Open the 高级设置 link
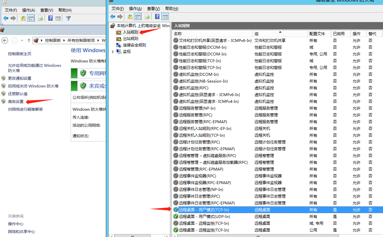This screenshot has height=237, width=383. tap(15, 102)
